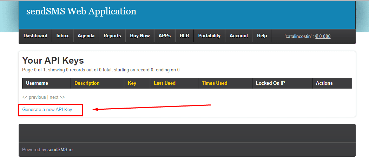The image size is (369, 161).
Task: Click Generate a new API Key link
Action: (47, 109)
